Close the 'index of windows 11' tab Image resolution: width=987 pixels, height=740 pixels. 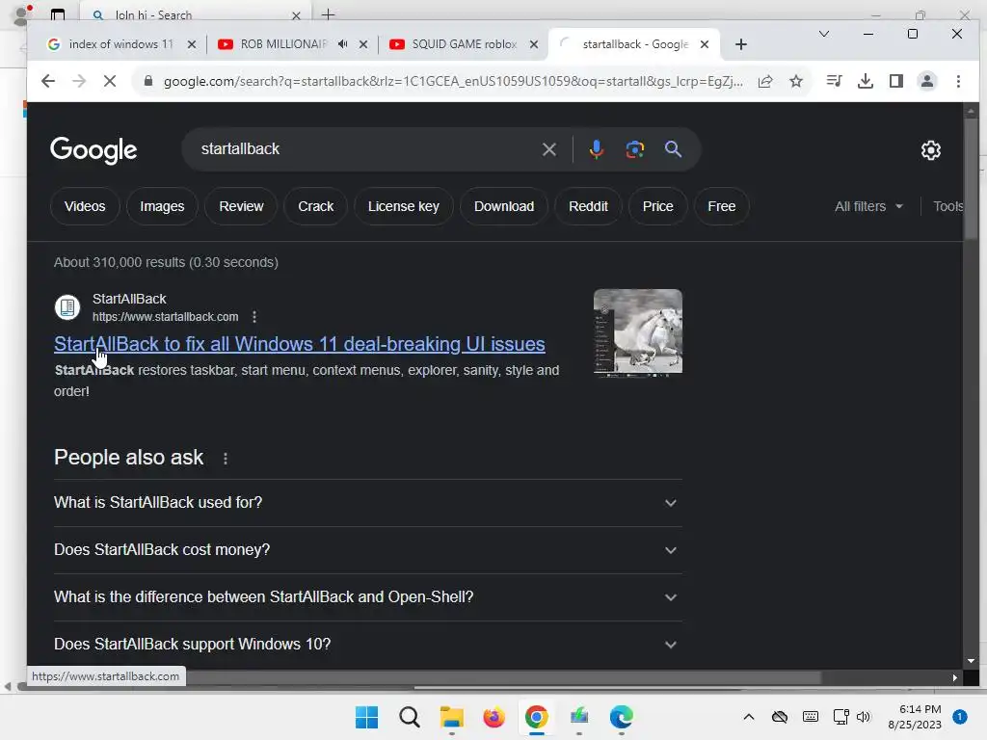pyautogui.click(x=192, y=44)
